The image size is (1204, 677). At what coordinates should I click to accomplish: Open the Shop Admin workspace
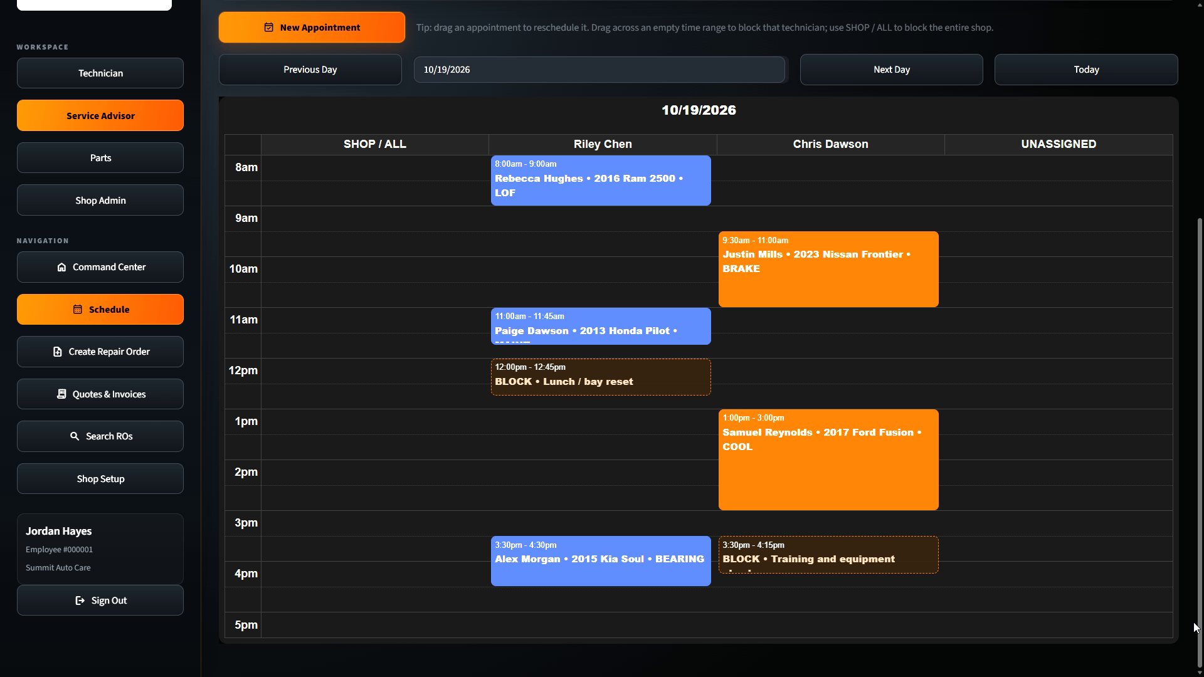click(x=100, y=201)
